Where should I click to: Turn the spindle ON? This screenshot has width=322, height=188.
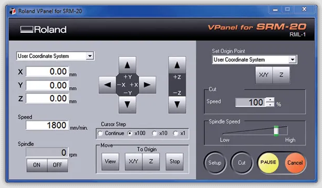[x=37, y=165]
